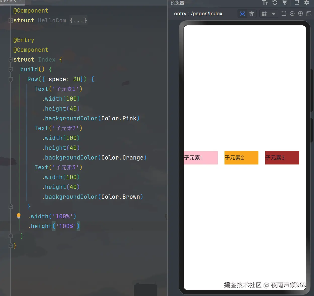Expand the folded HelloCom struct
This screenshot has width=314, height=296.
coord(11,20)
